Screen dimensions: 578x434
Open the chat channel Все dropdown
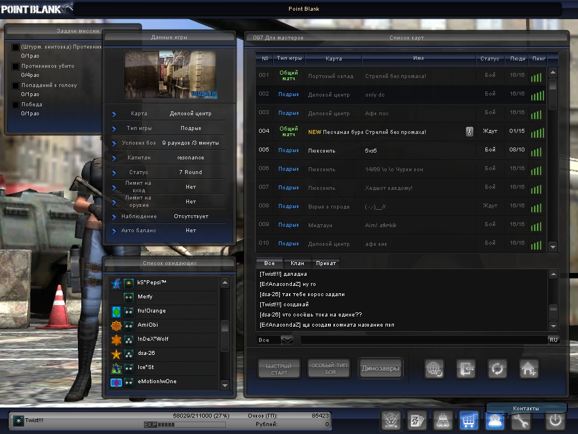pos(287,340)
